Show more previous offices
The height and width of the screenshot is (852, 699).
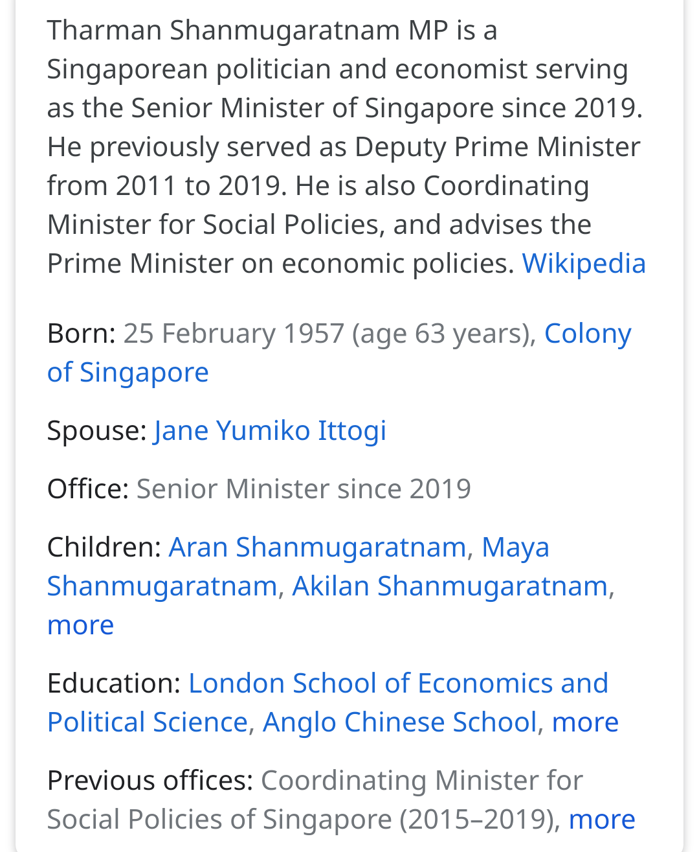602,820
